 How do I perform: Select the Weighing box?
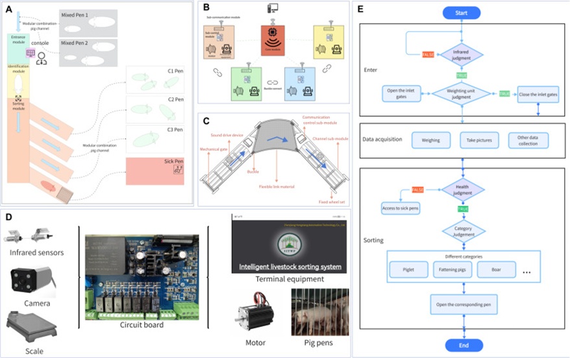coord(431,140)
